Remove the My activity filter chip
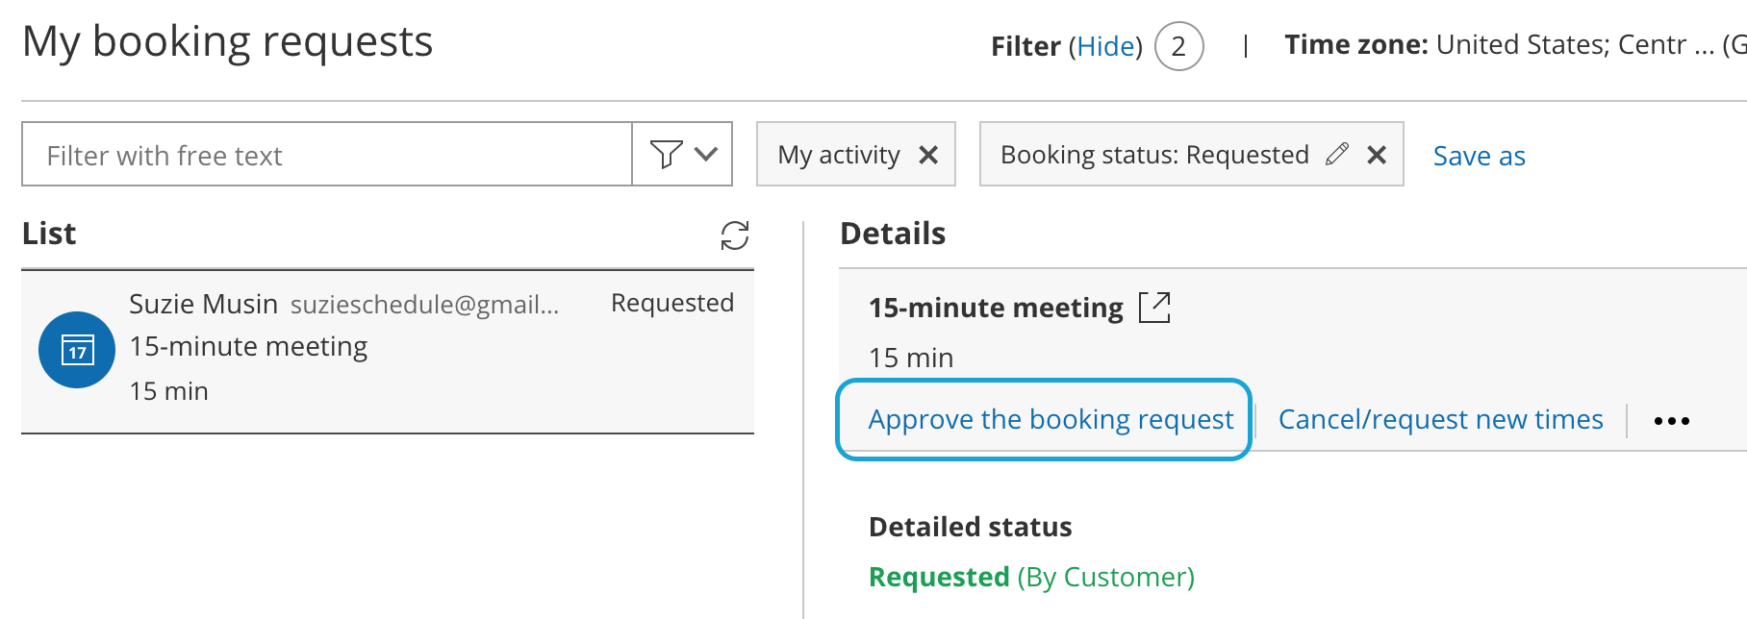The height and width of the screenshot is (619, 1747). 928,155
